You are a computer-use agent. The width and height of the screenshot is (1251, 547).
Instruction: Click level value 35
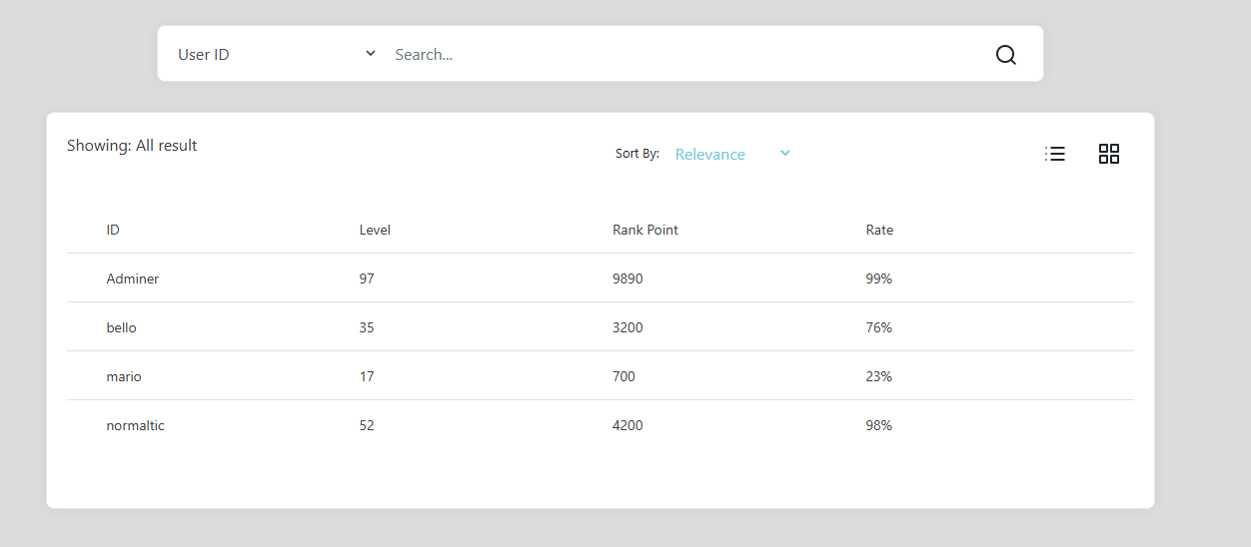(x=367, y=327)
